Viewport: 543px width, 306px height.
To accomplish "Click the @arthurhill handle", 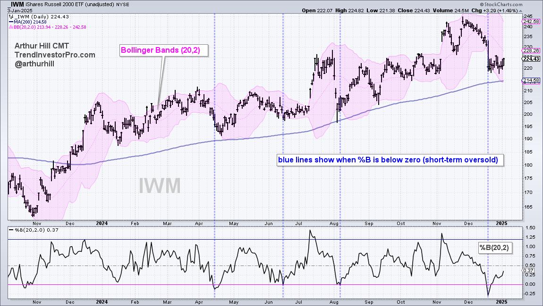I will tap(34, 64).
